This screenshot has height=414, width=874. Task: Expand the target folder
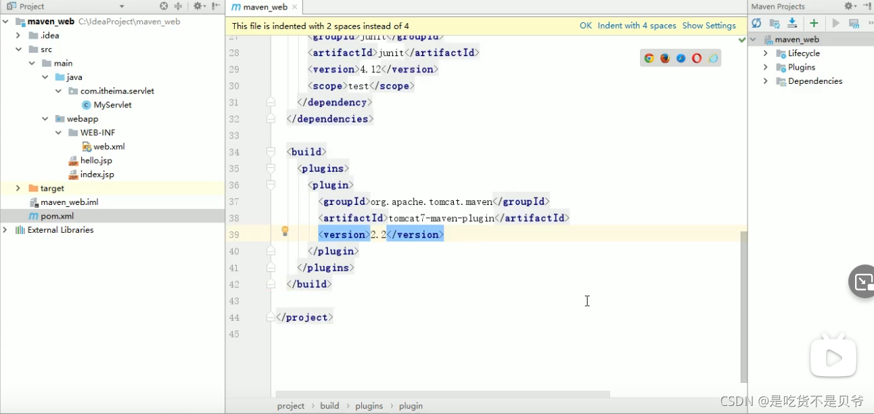(19, 188)
